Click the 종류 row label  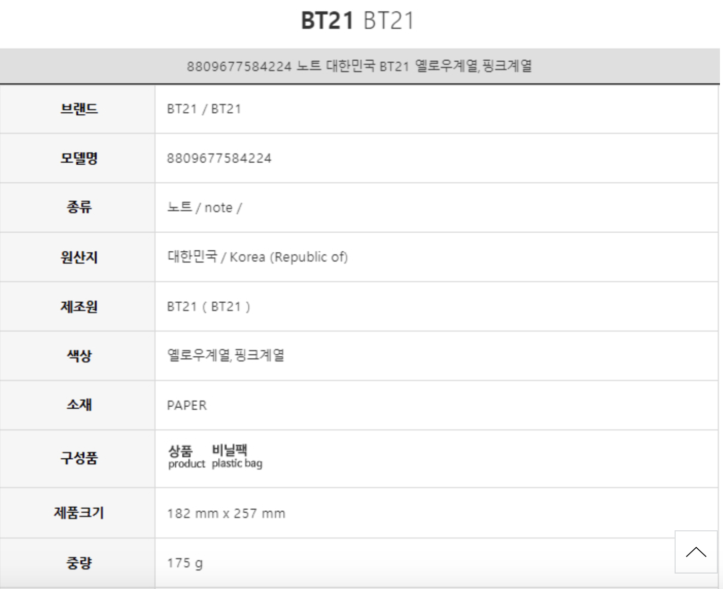(x=79, y=207)
